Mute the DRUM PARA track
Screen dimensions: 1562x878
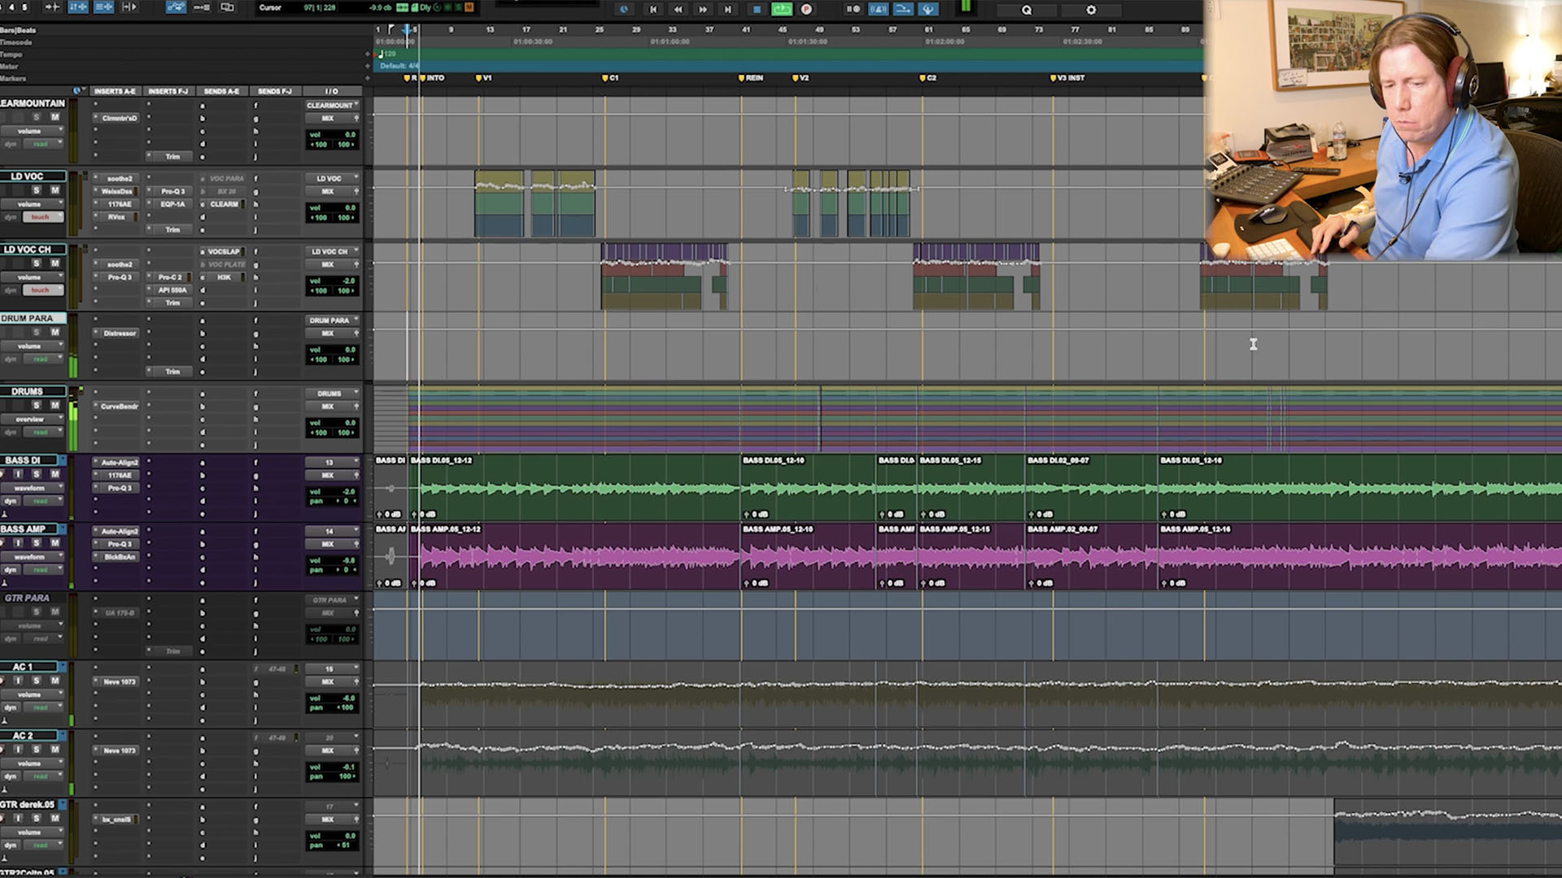point(55,333)
